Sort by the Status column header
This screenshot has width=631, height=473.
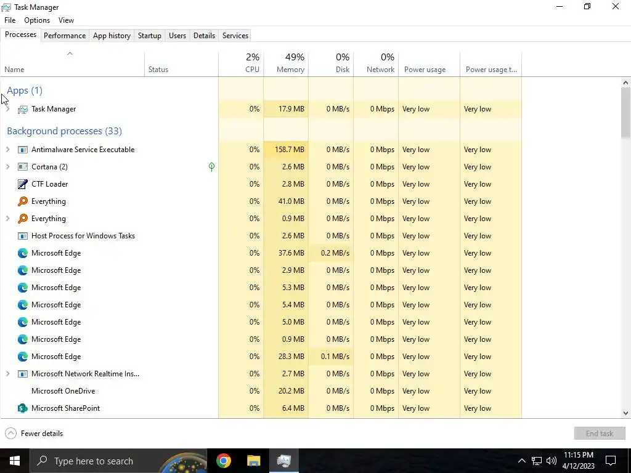pos(182,64)
